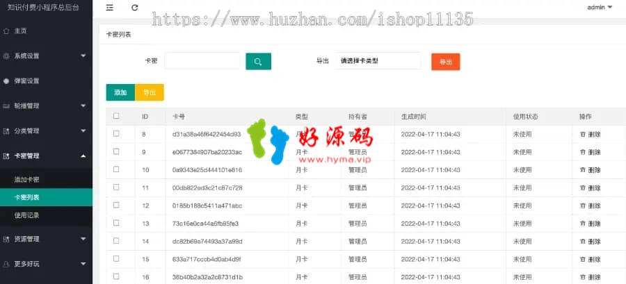Click icon beside 卡密管理
This screenshot has height=284, width=626.
6,156
